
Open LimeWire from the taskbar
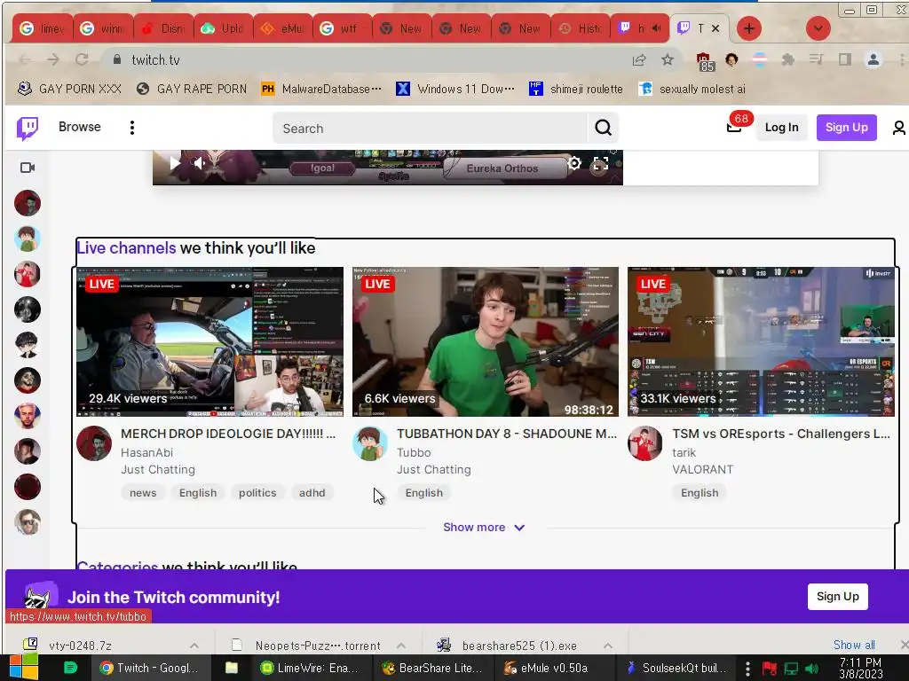tap(311, 668)
